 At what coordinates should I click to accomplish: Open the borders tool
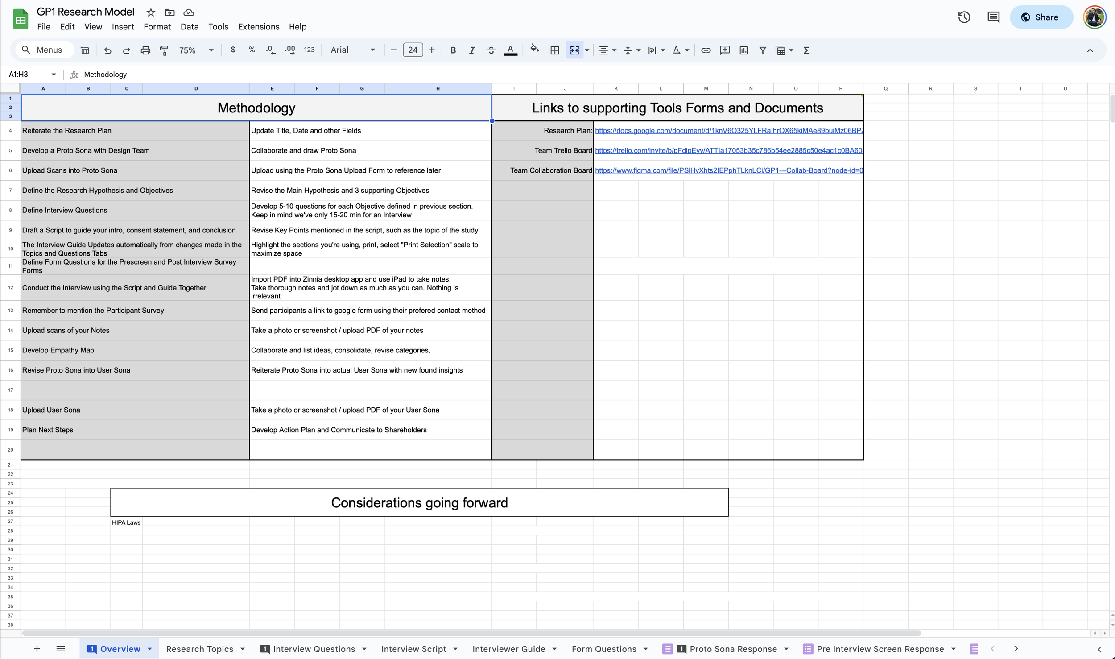[x=554, y=50]
